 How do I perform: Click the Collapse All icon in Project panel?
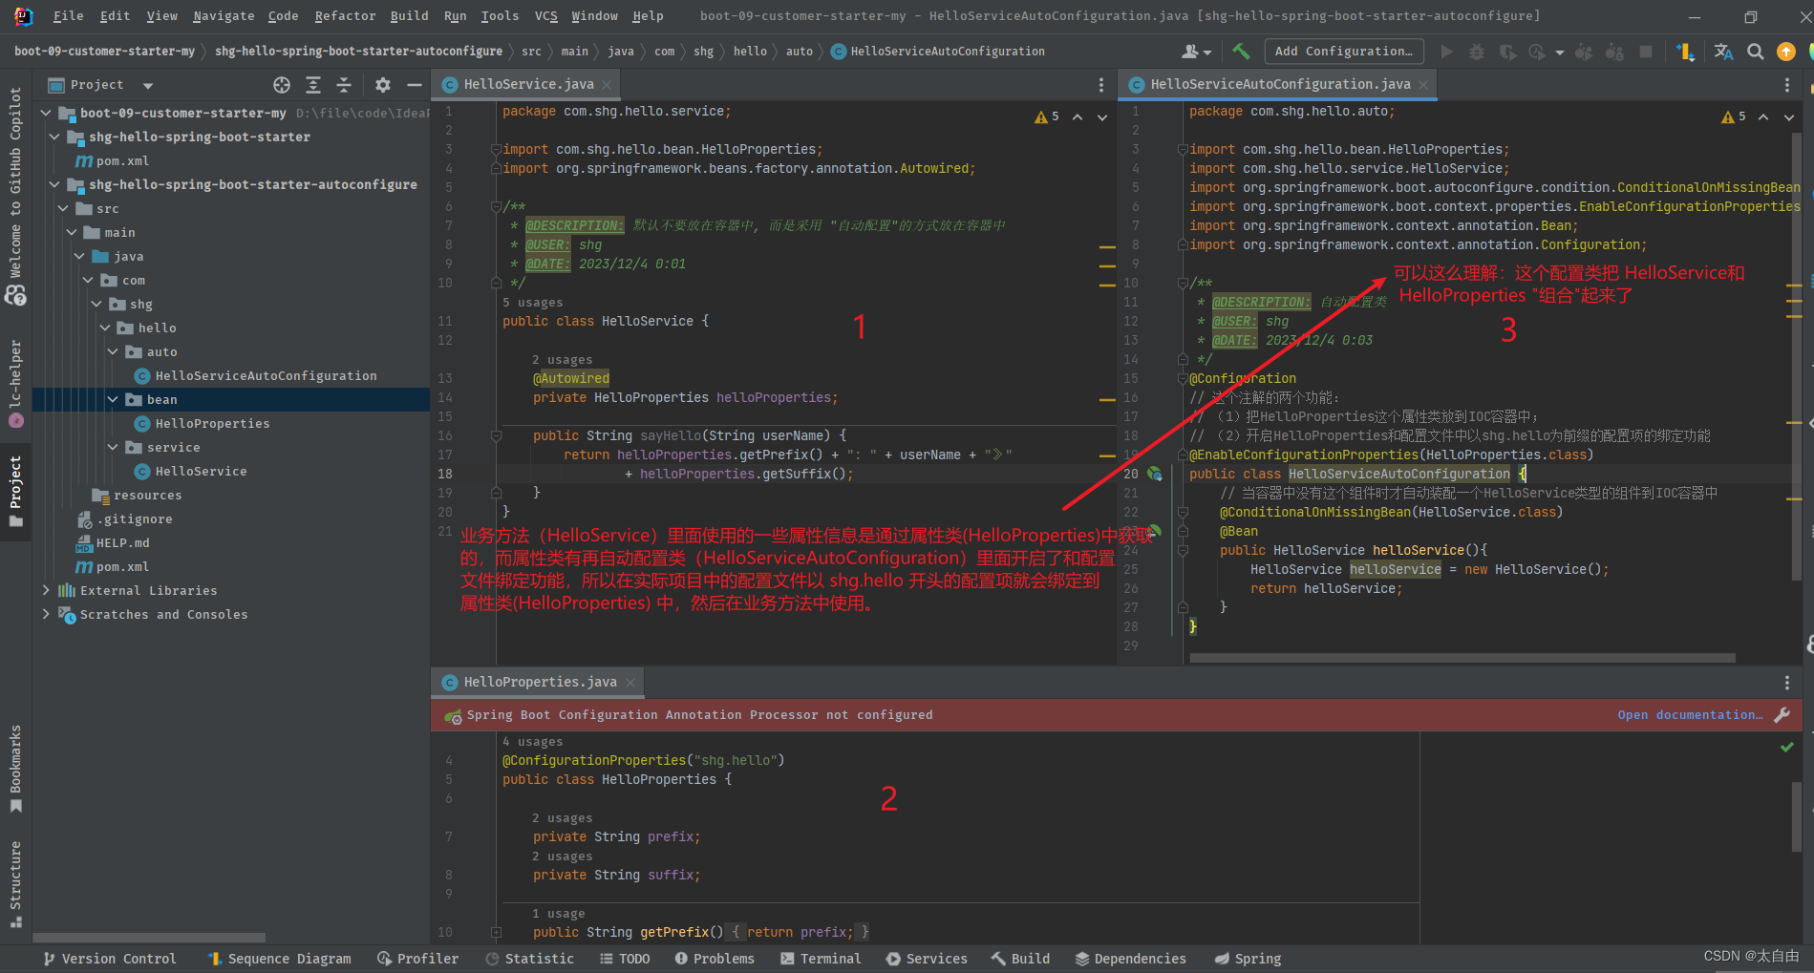click(x=344, y=85)
